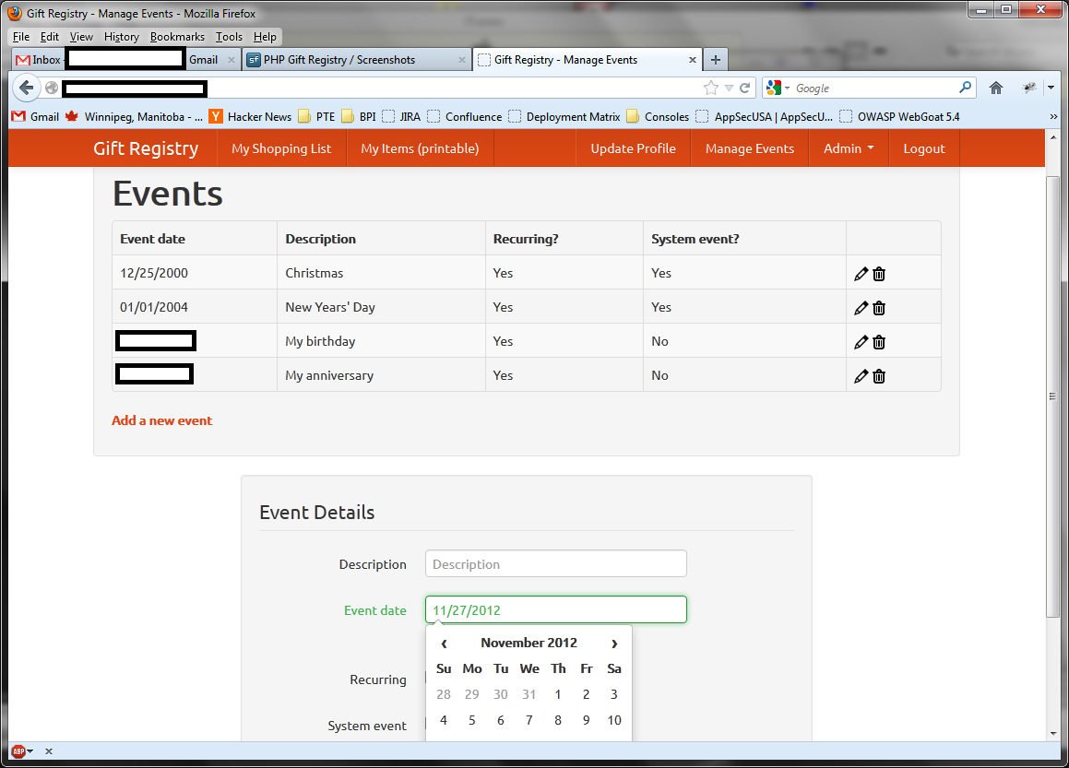Go to next month with right chevron

coord(614,643)
